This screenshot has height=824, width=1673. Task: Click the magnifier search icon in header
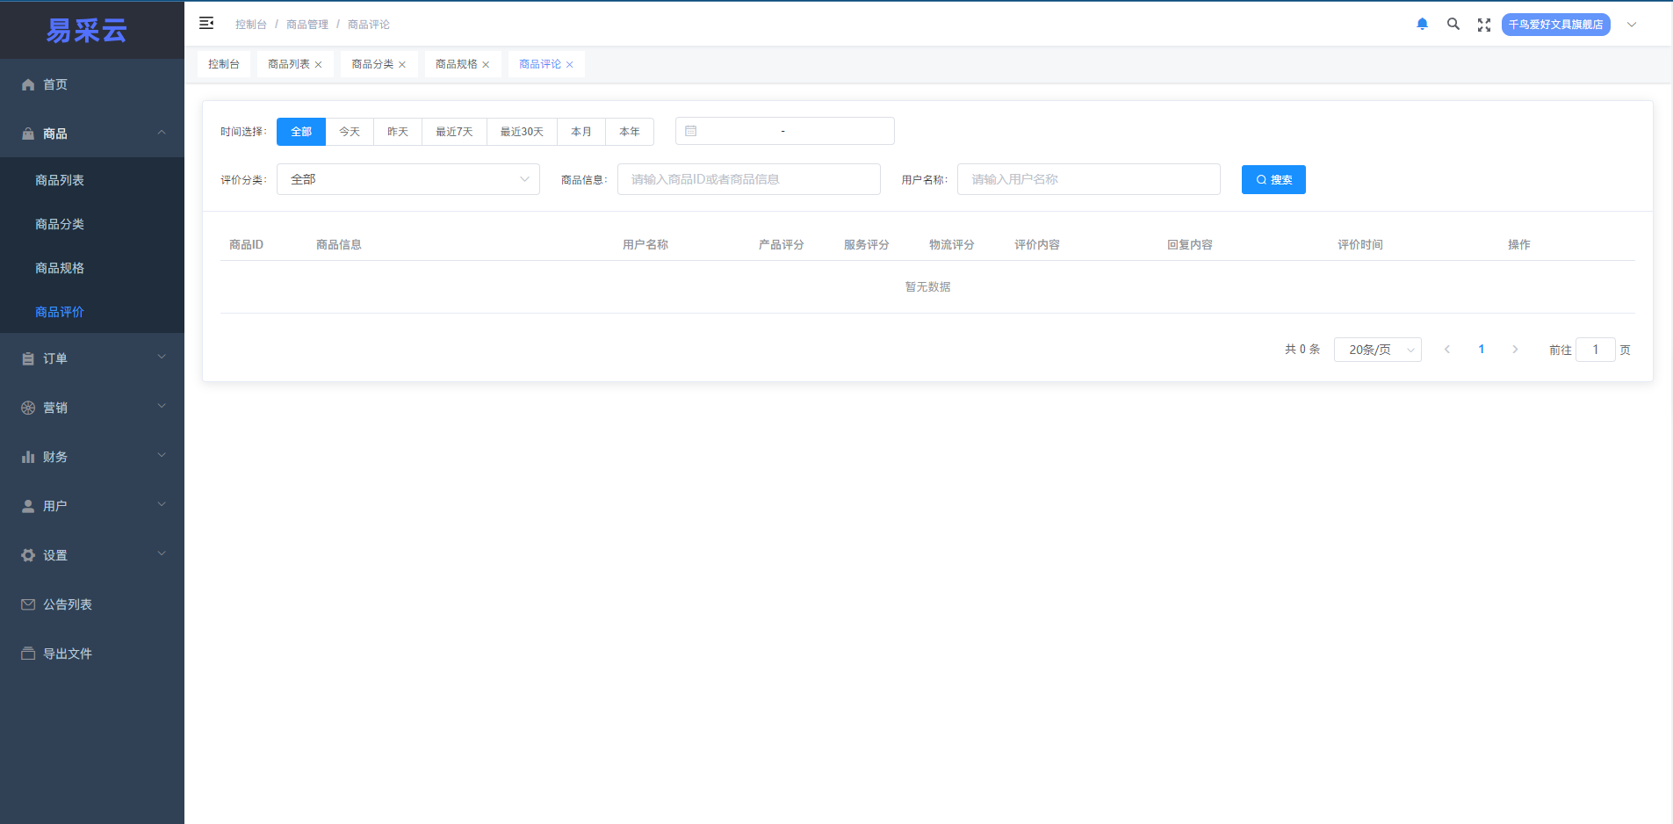click(1453, 24)
